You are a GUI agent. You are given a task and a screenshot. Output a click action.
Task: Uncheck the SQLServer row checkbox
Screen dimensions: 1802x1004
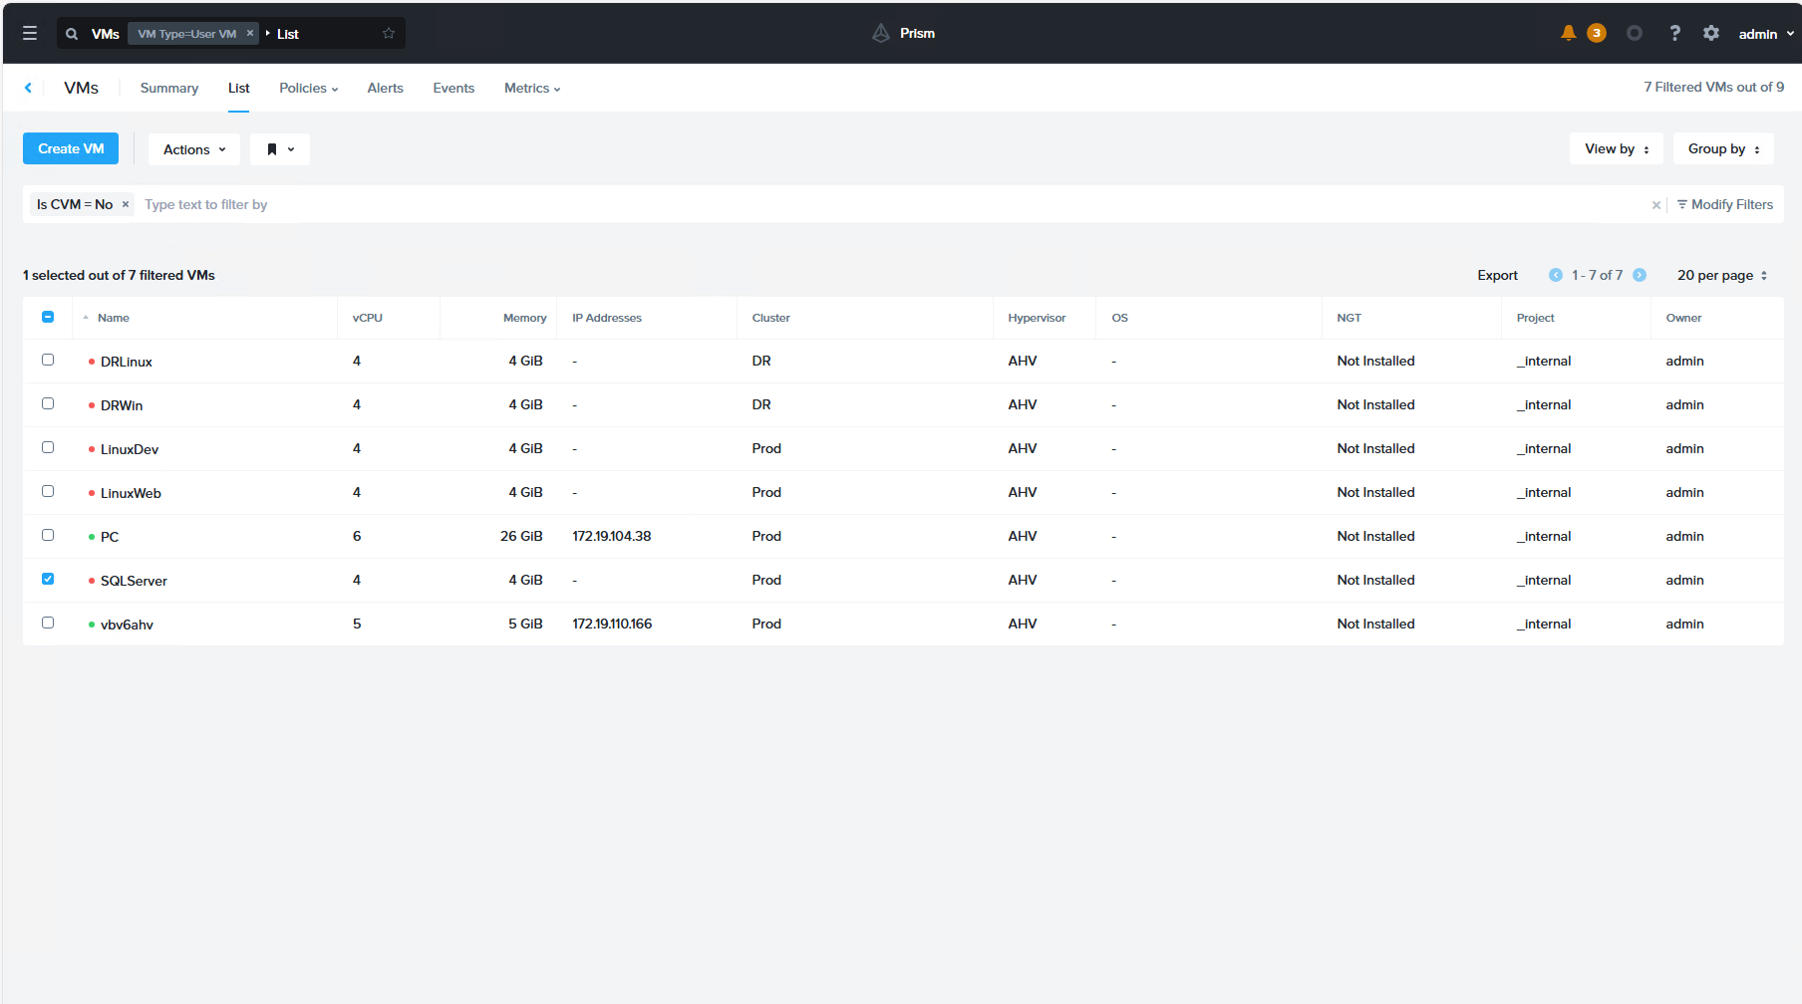coord(48,579)
